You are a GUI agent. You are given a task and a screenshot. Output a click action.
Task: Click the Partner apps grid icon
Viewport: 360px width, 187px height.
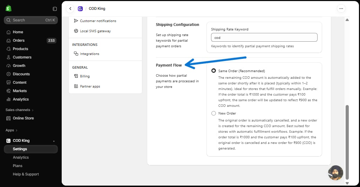pos(76,86)
